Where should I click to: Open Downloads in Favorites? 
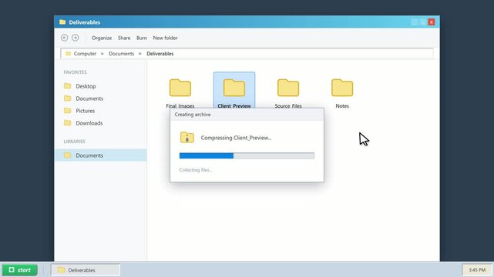[89, 123]
